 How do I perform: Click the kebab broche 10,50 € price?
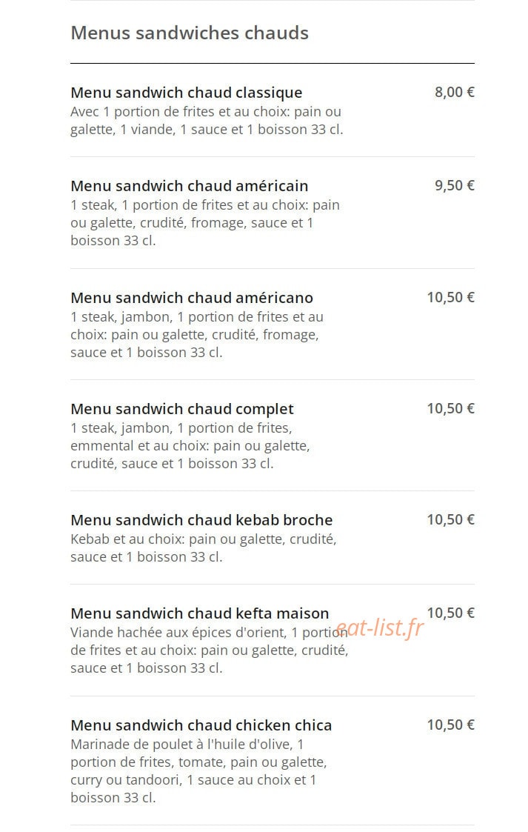450,519
